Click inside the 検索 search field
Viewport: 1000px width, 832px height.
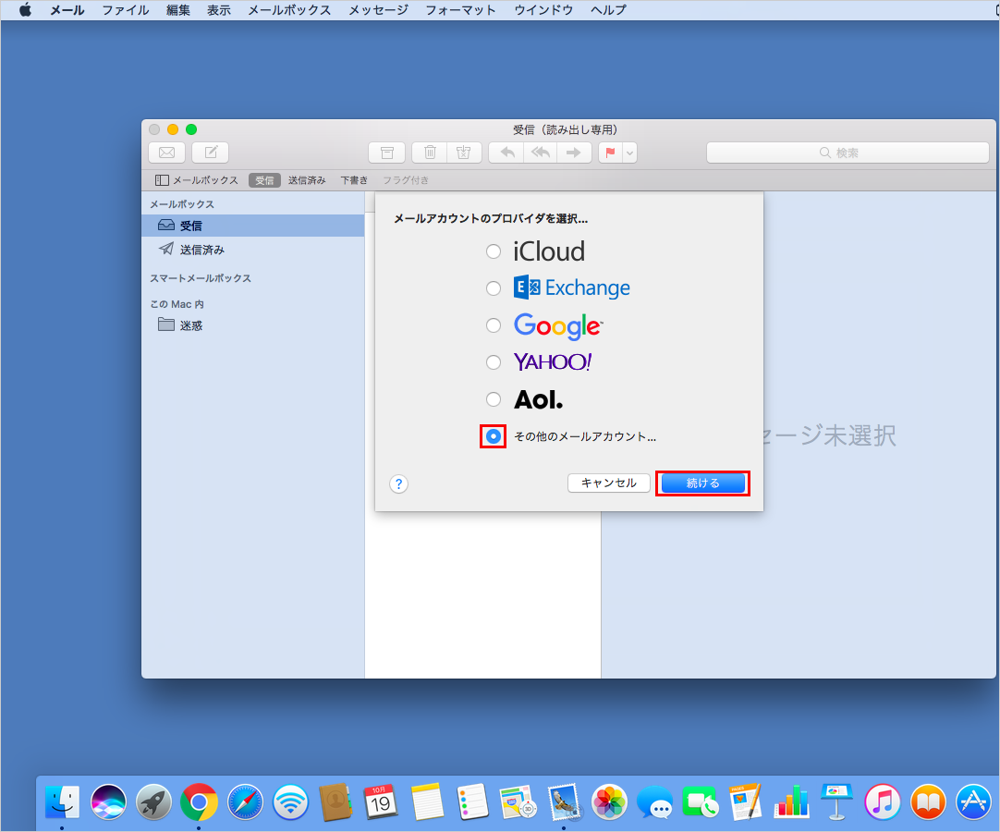[x=846, y=152]
